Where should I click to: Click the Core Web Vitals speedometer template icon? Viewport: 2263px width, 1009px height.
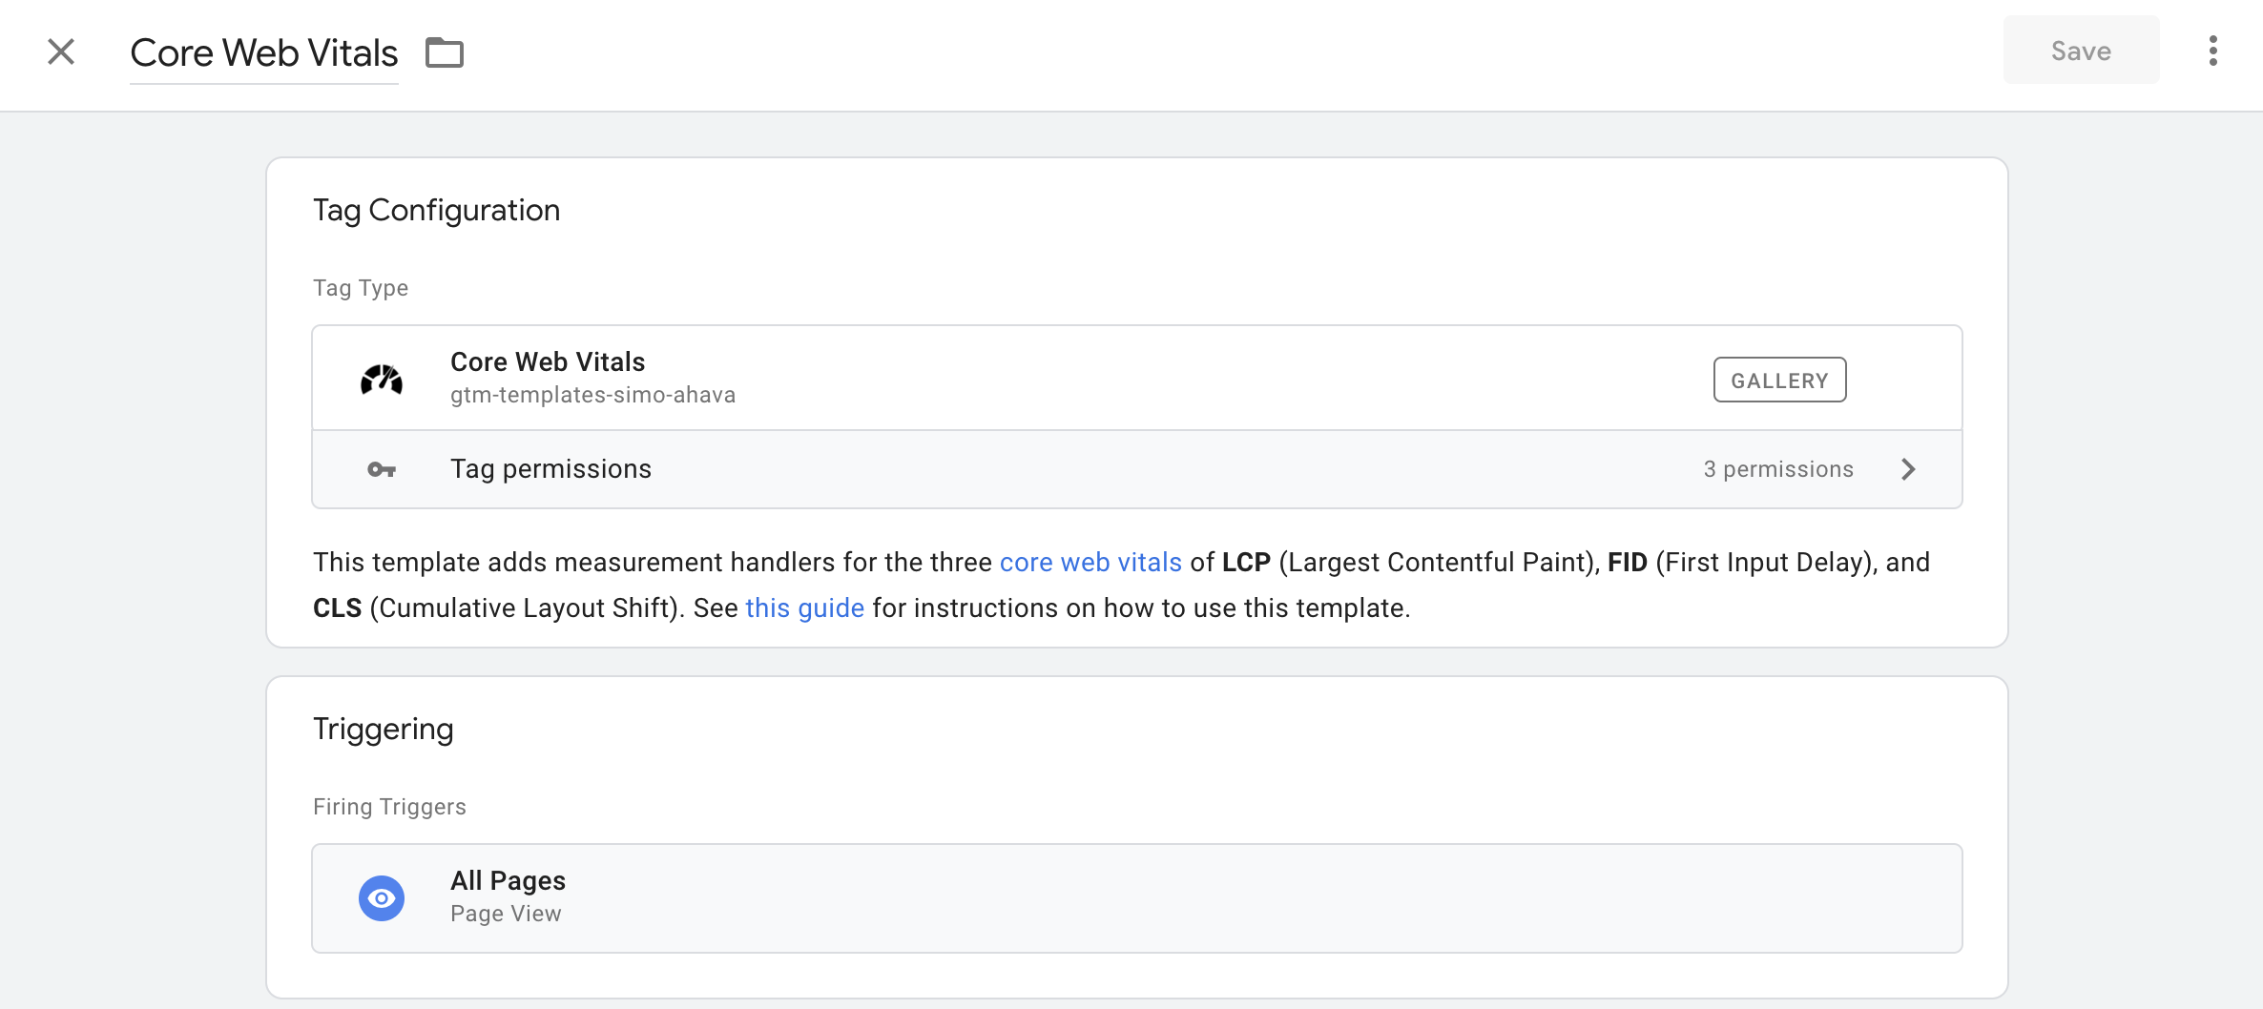pos(381,378)
